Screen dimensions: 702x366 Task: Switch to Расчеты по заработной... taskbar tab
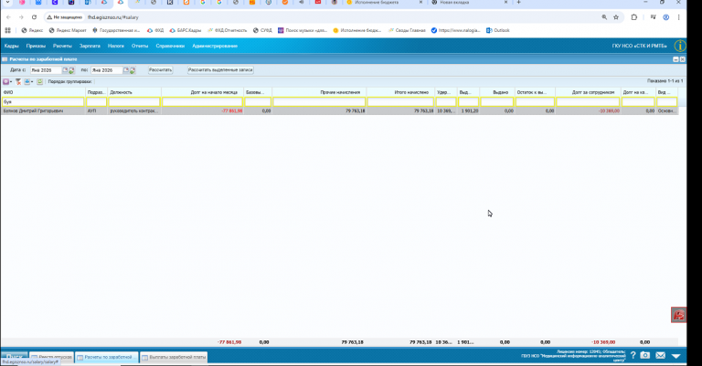[x=107, y=357]
